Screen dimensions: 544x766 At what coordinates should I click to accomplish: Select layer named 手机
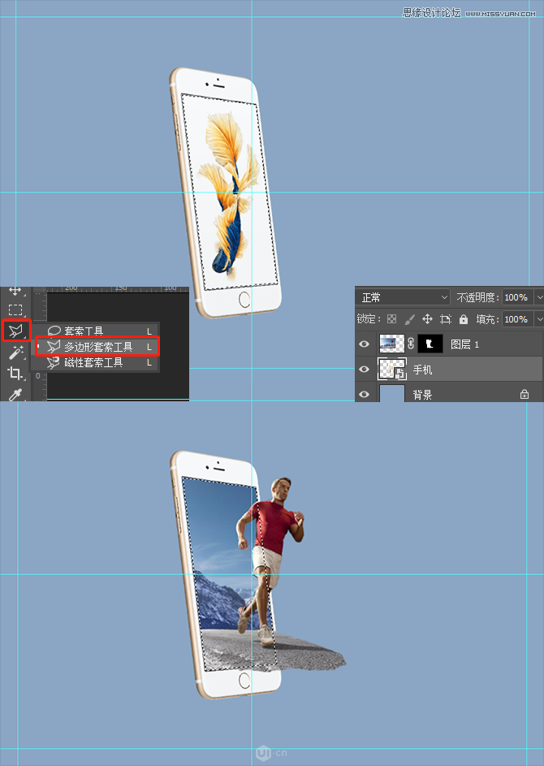[423, 370]
